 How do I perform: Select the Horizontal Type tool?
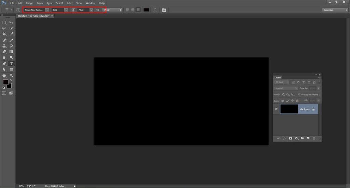coord(11,64)
